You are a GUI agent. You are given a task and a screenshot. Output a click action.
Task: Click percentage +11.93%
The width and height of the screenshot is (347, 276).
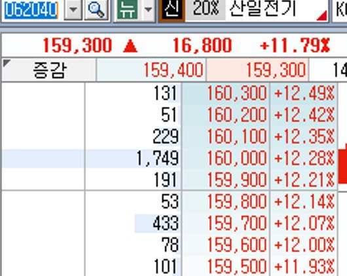coord(304,267)
